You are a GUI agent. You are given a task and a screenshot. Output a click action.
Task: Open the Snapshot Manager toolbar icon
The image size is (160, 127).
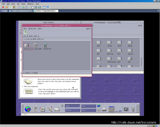click(27, 7)
